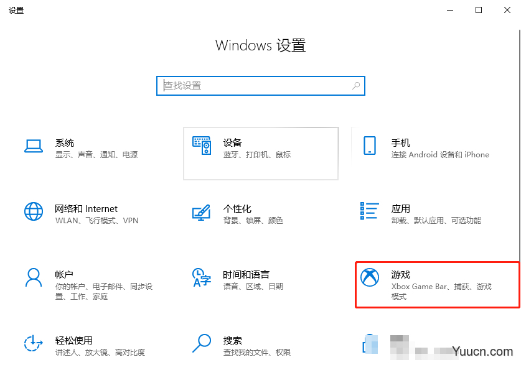Click the phone icon for 手机

[x=370, y=146]
